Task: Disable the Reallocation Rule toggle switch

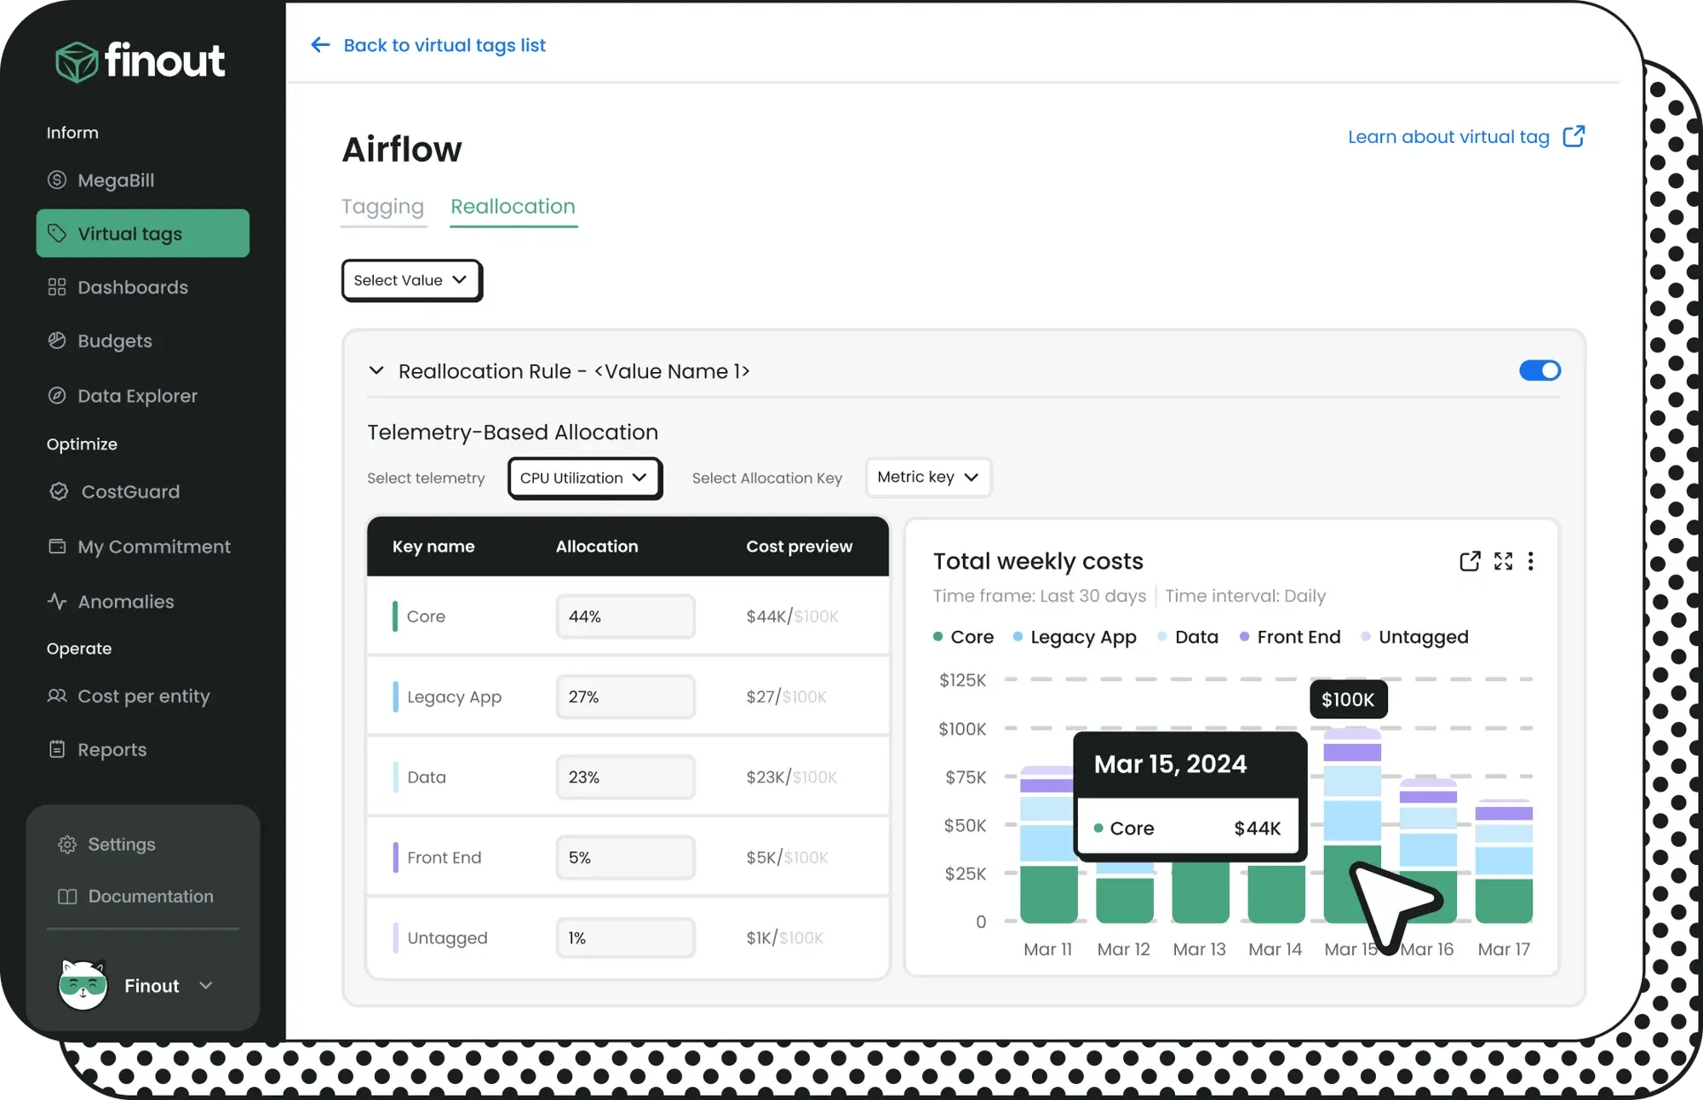Action: 1540,370
